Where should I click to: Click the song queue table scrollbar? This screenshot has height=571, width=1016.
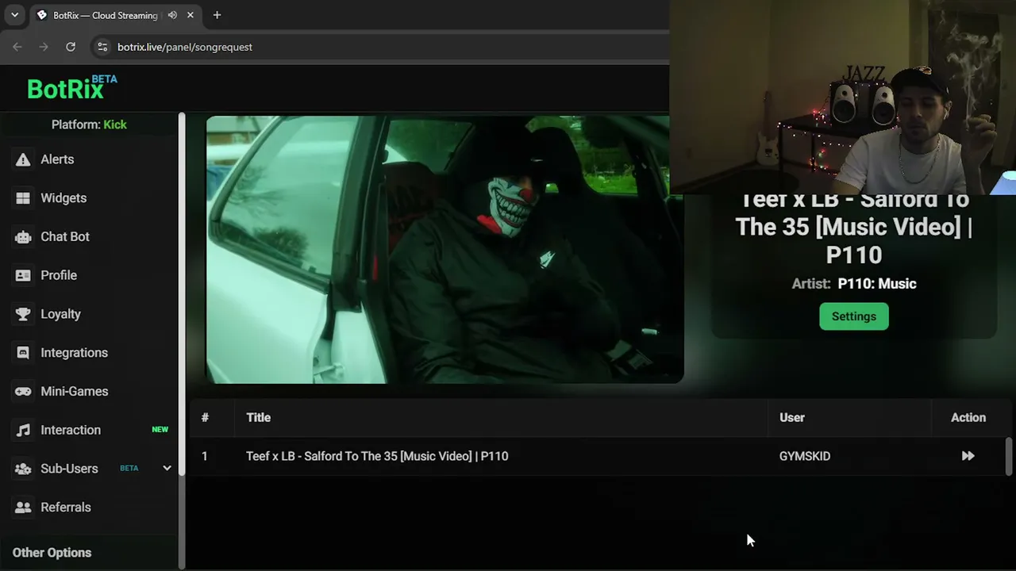1009,456
